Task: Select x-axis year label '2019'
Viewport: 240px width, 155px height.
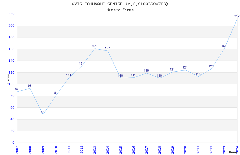Action: pos(173,150)
